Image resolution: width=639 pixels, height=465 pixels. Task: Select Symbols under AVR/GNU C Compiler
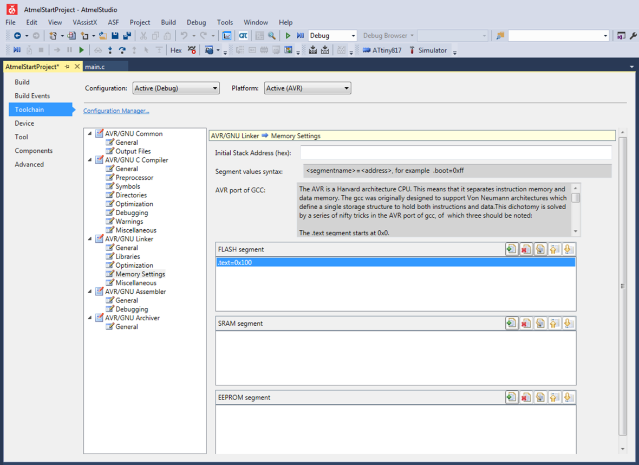pos(128,186)
